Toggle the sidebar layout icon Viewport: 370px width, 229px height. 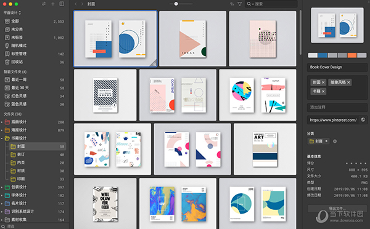[x=62, y=4]
